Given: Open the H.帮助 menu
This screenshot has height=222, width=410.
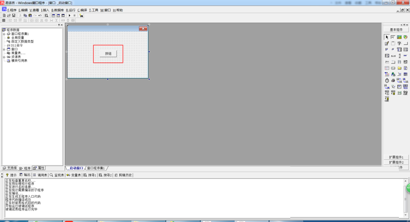Looking at the screenshot, I should coord(118,10).
